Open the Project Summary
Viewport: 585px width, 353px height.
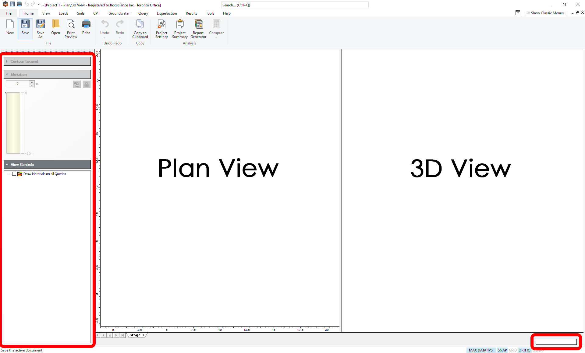click(x=180, y=29)
